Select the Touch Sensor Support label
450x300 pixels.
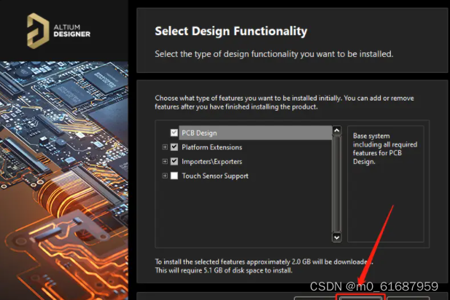pyautogui.click(x=215, y=176)
